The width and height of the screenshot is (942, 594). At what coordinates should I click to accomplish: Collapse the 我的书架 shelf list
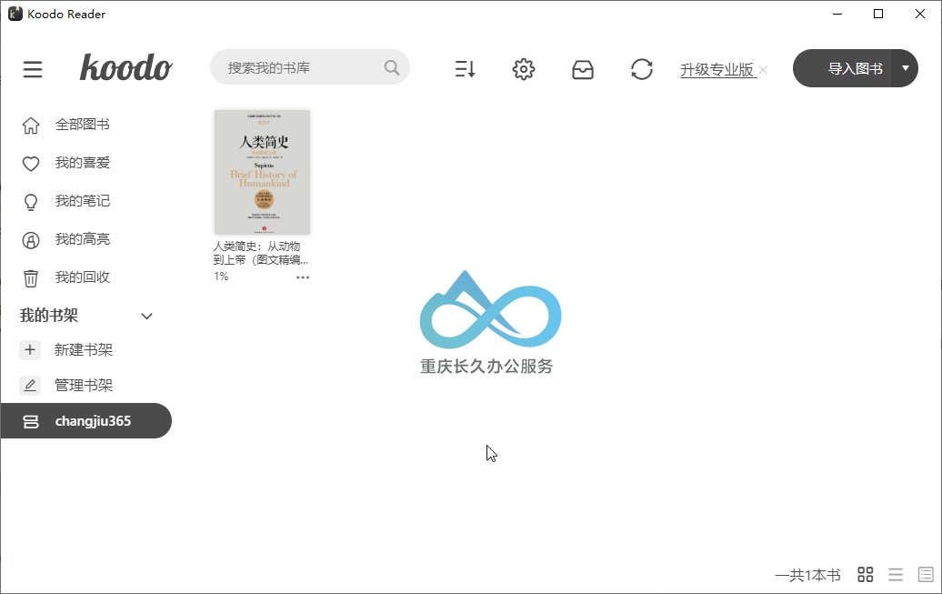[146, 317]
